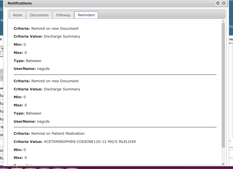Click Type Between in the first reminder
Image resolution: width=233 pixels, height=169 pixels.
[x=34, y=61]
